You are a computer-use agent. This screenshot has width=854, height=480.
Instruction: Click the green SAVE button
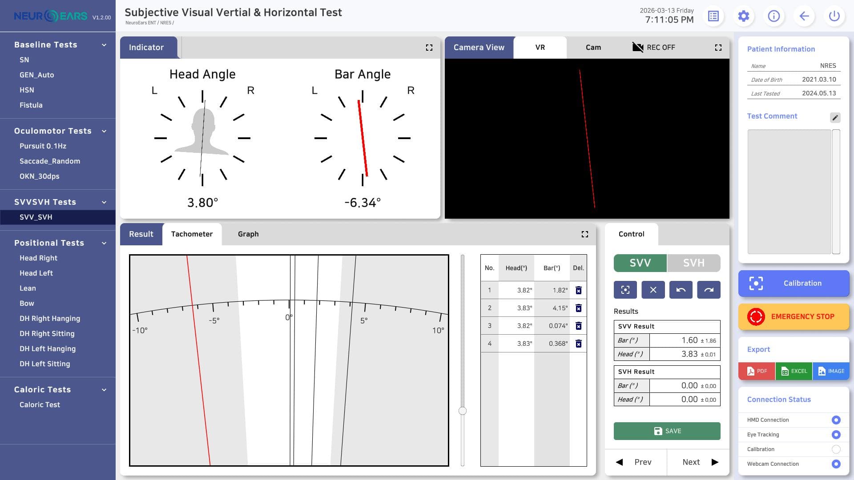[667, 431]
